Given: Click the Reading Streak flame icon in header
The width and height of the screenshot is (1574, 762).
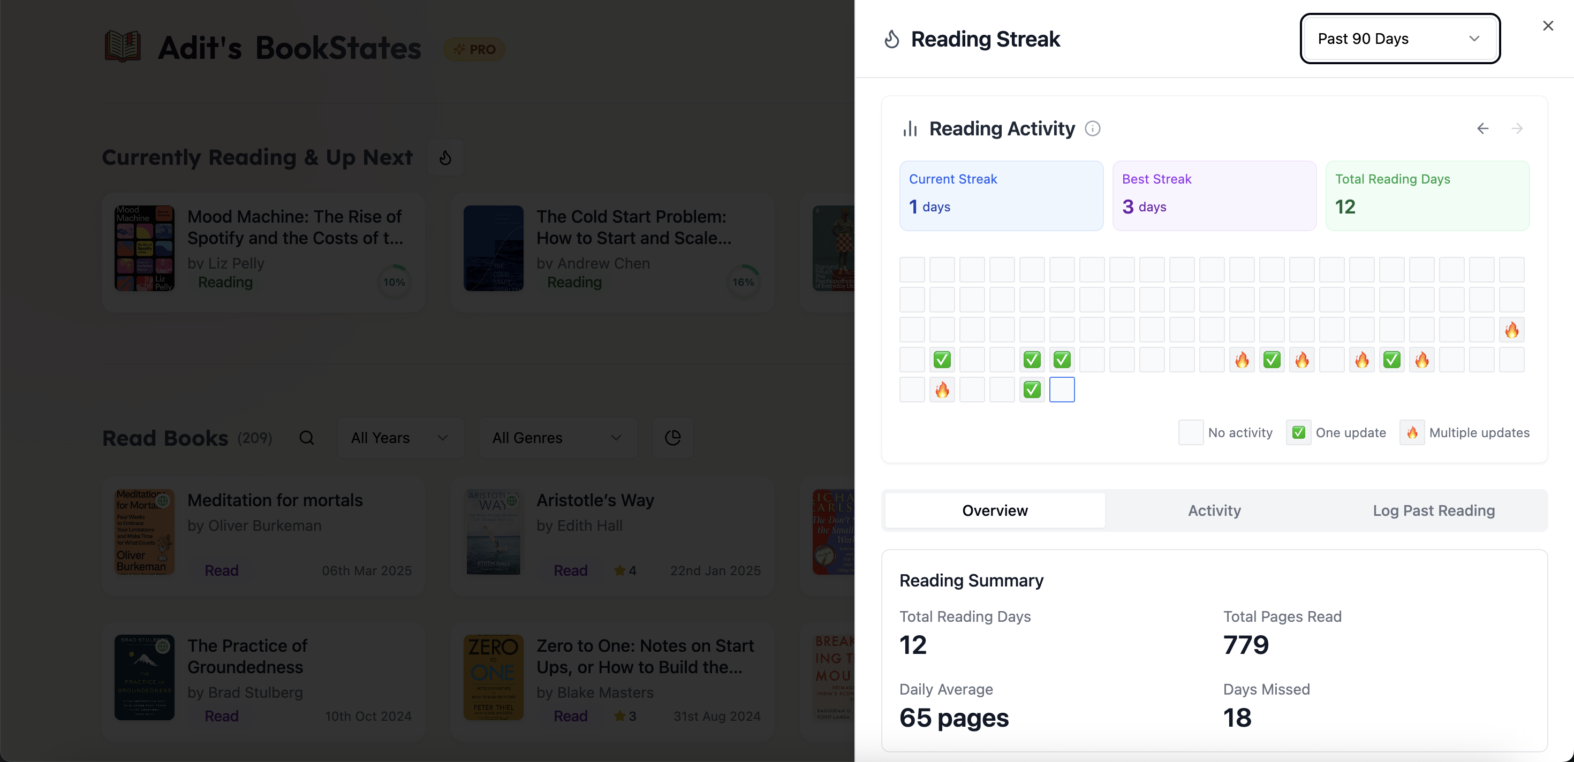Looking at the screenshot, I should pos(892,39).
